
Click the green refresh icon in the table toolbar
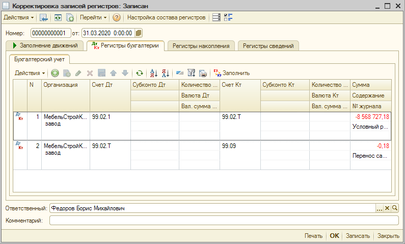pyautogui.click(x=140, y=73)
